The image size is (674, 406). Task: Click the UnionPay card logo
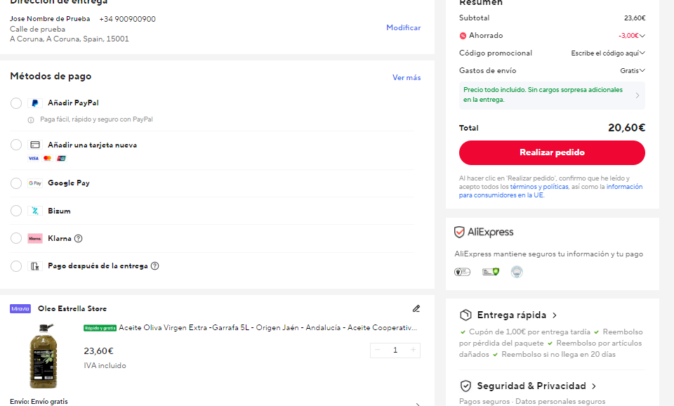click(62, 158)
